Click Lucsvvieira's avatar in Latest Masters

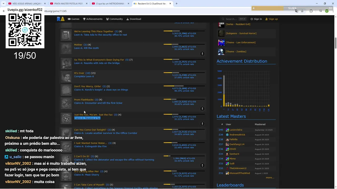click(x=227, y=130)
